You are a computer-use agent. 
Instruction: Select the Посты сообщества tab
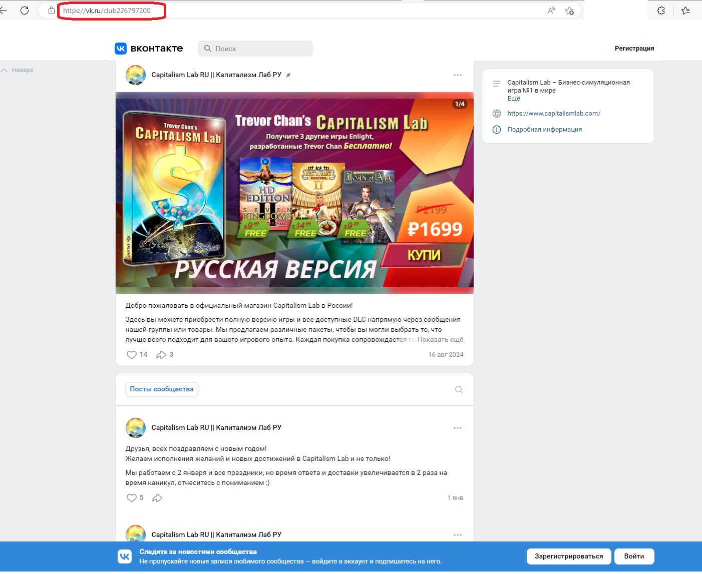(162, 389)
